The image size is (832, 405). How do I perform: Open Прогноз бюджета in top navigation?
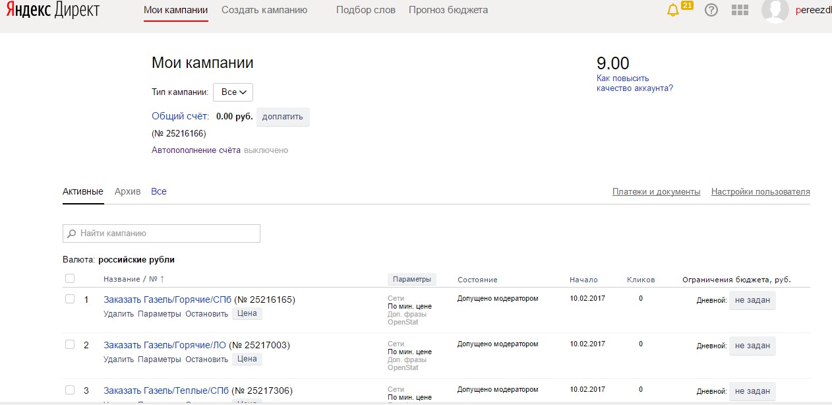click(448, 11)
